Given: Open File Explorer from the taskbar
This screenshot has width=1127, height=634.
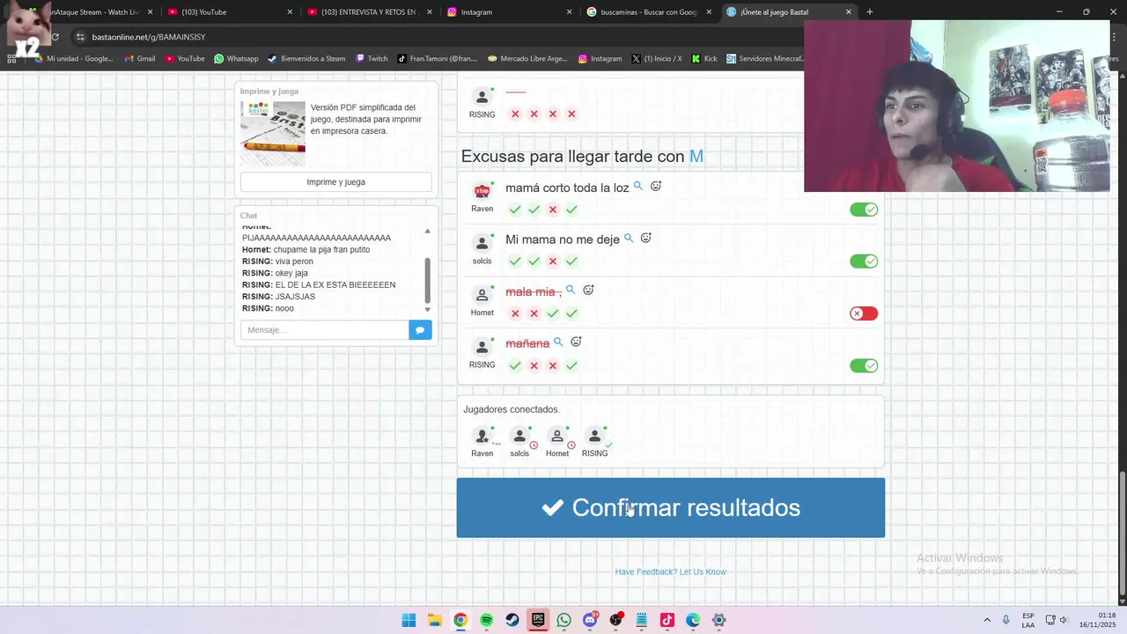Looking at the screenshot, I should coord(434,620).
